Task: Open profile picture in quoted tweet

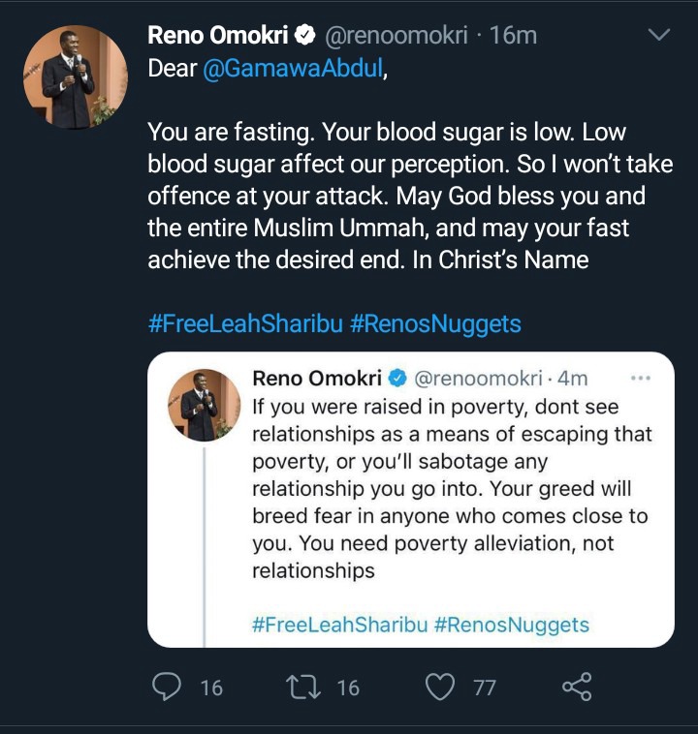Action: (204, 405)
